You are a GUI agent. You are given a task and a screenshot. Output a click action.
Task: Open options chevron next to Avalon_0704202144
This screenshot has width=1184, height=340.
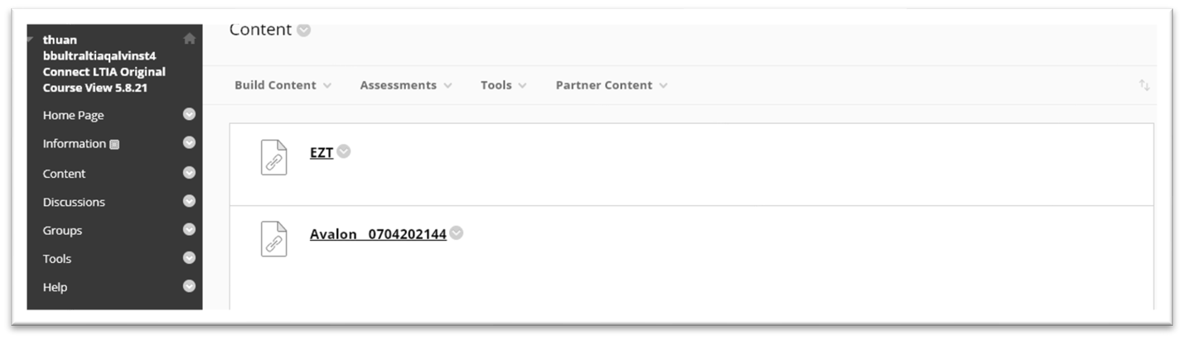click(457, 233)
